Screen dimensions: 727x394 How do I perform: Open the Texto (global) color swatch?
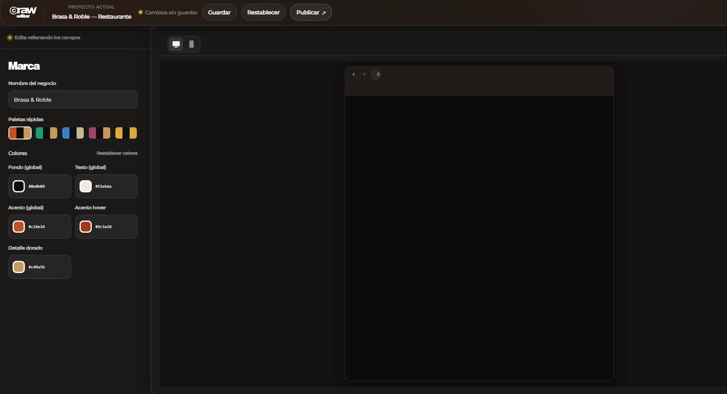click(x=86, y=186)
